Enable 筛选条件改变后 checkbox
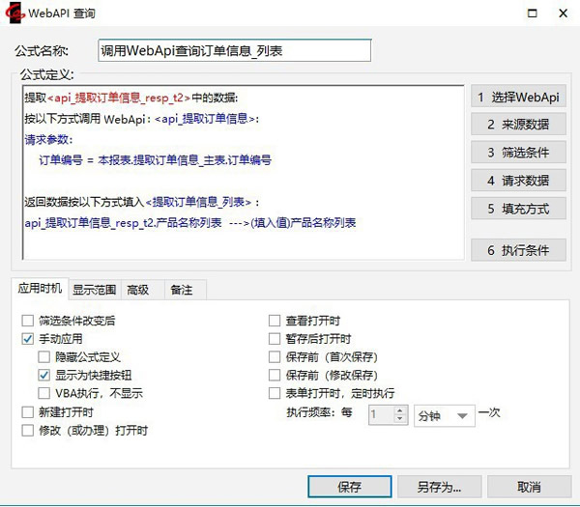 pos(27,321)
